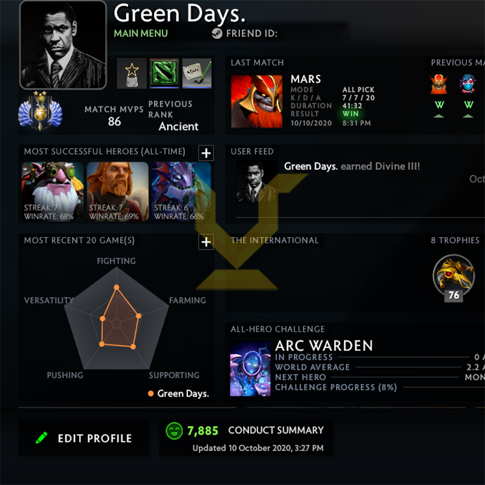Open the Mars last match portrait

256,101
